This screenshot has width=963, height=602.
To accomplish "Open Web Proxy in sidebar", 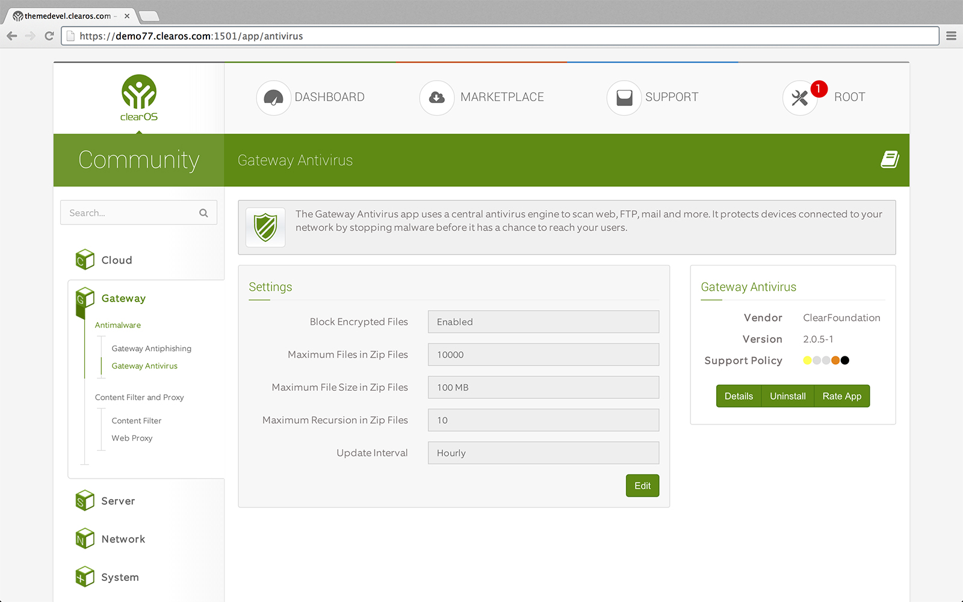I will click(132, 438).
